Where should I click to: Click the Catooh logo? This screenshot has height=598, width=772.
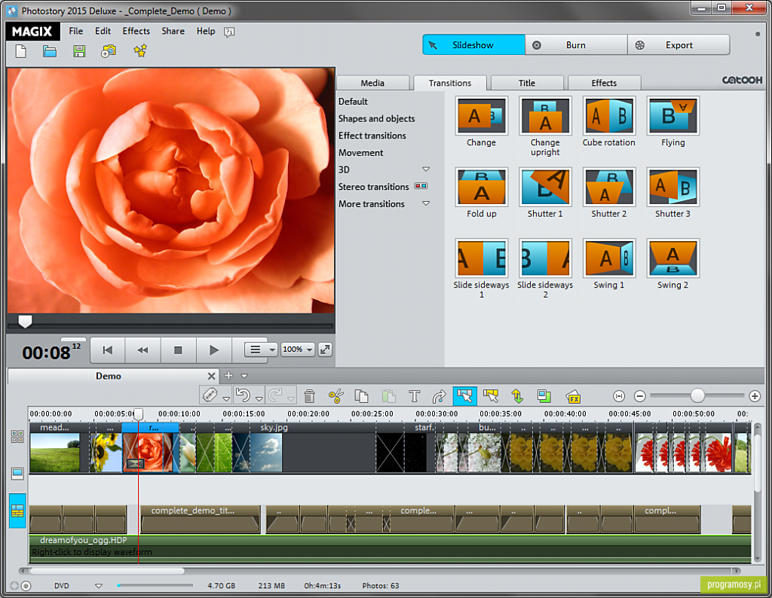[x=742, y=80]
